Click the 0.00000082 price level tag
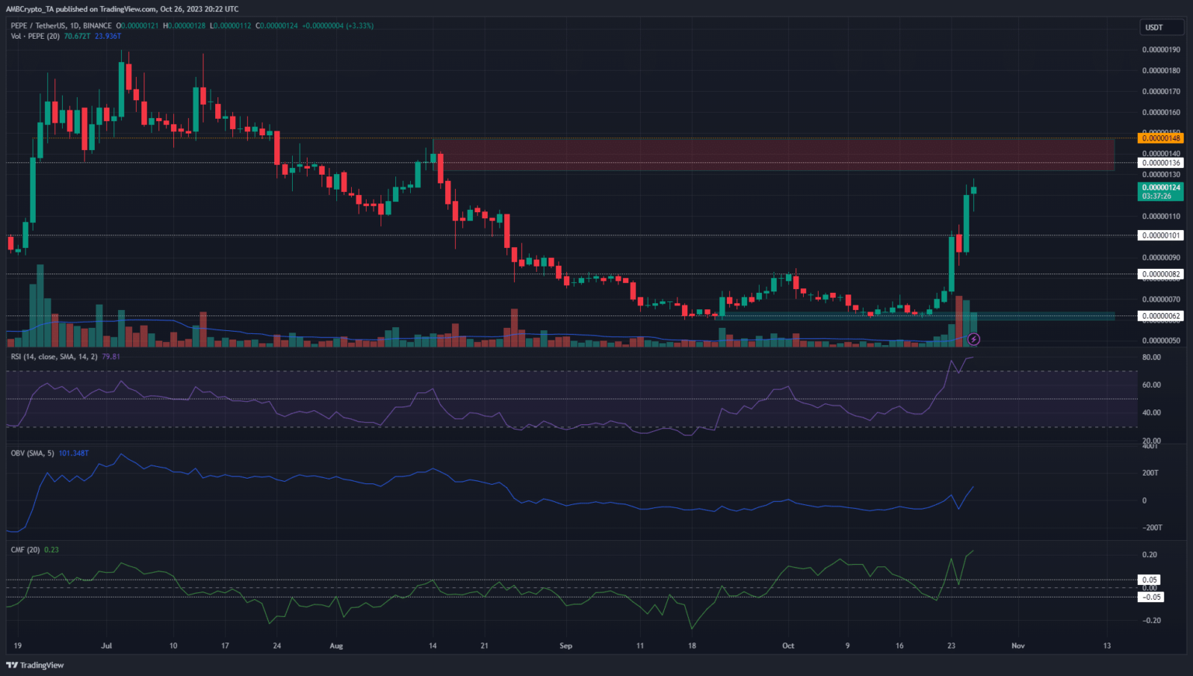The image size is (1193, 676). click(1160, 274)
